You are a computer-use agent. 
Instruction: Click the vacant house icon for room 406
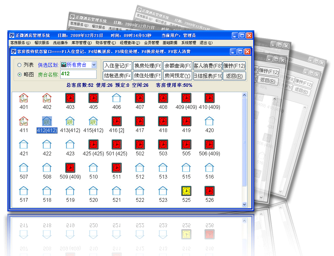point(117,98)
